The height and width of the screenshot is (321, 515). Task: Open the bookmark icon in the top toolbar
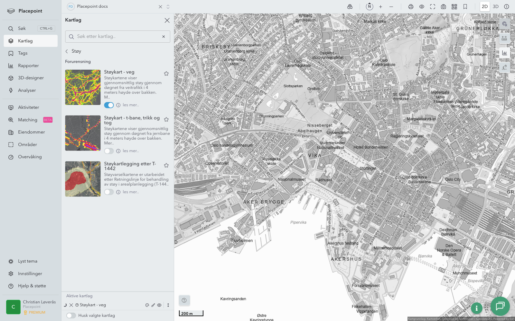(465, 7)
